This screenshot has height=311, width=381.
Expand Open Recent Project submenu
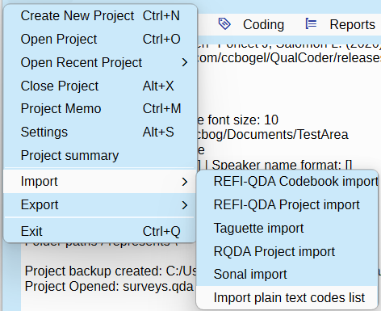100,62
